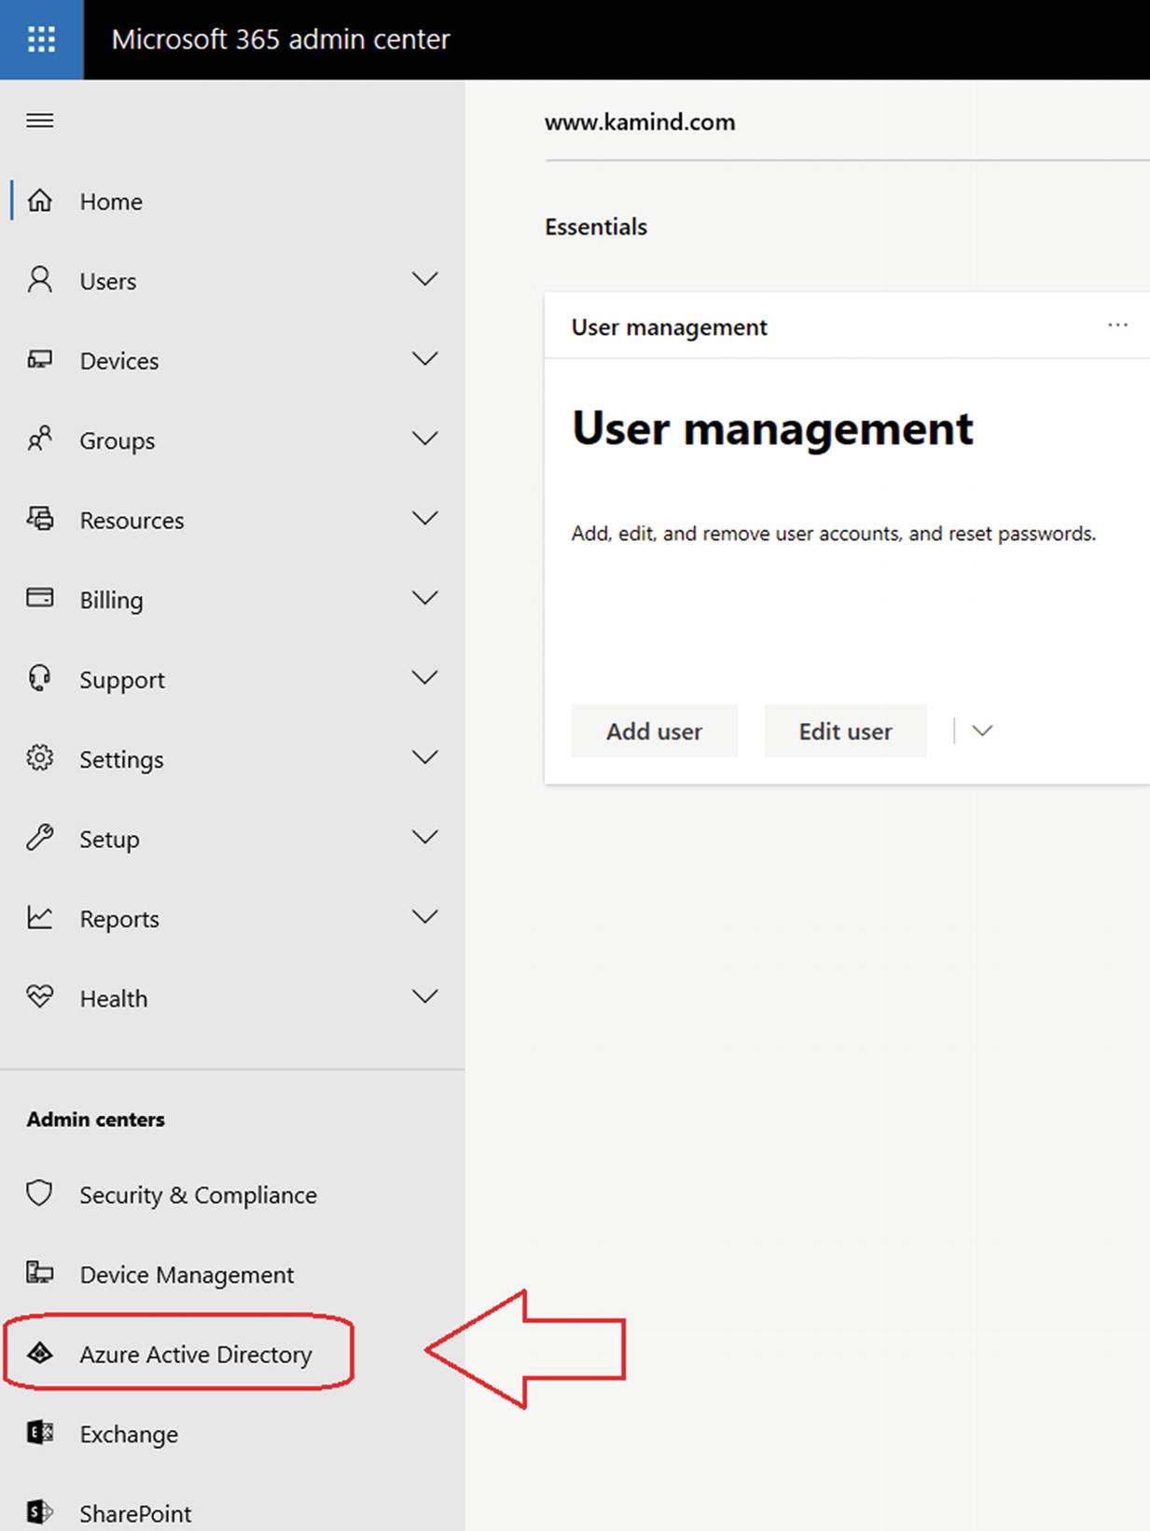Expand the Health menu chevron

point(425,997)
